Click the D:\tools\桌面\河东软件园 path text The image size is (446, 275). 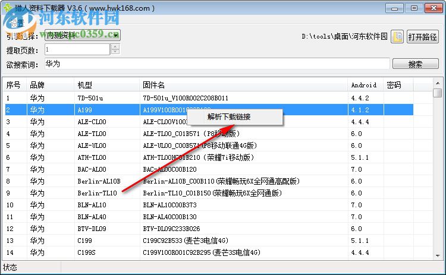point(344,36)
